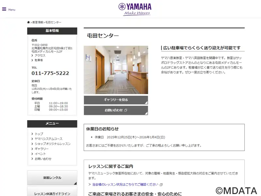Click 広い駐車場でらくらく送り迎えが可能です heading
The width and height of the screenshot is (261, 196).
[202, 48]
